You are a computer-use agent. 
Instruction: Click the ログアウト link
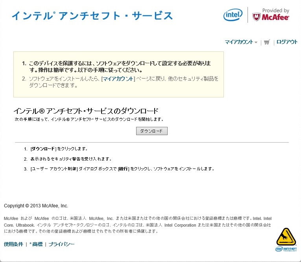287,42
